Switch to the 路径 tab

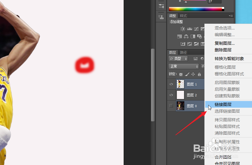point(183,52)
